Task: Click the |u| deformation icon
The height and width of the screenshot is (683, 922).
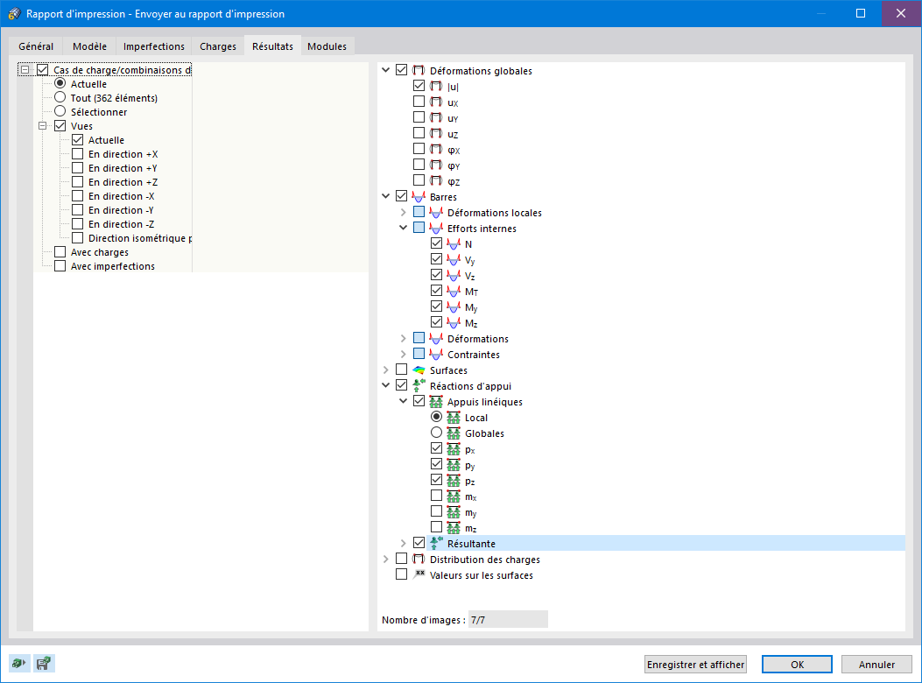Action: tap(436, 86)
